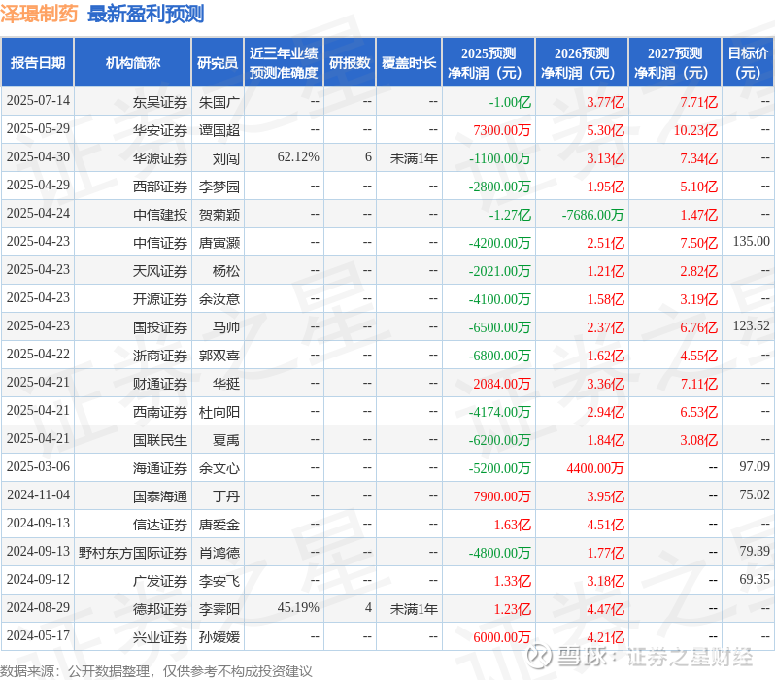Click the target price 123.52
775x680 pixels.
(x=752, y=325)
